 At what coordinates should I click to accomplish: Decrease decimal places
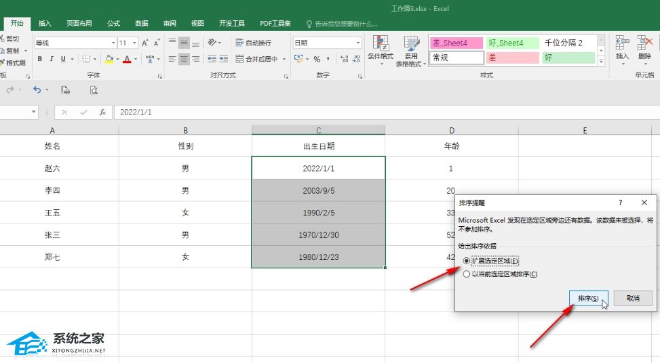[x=356, y=59]
